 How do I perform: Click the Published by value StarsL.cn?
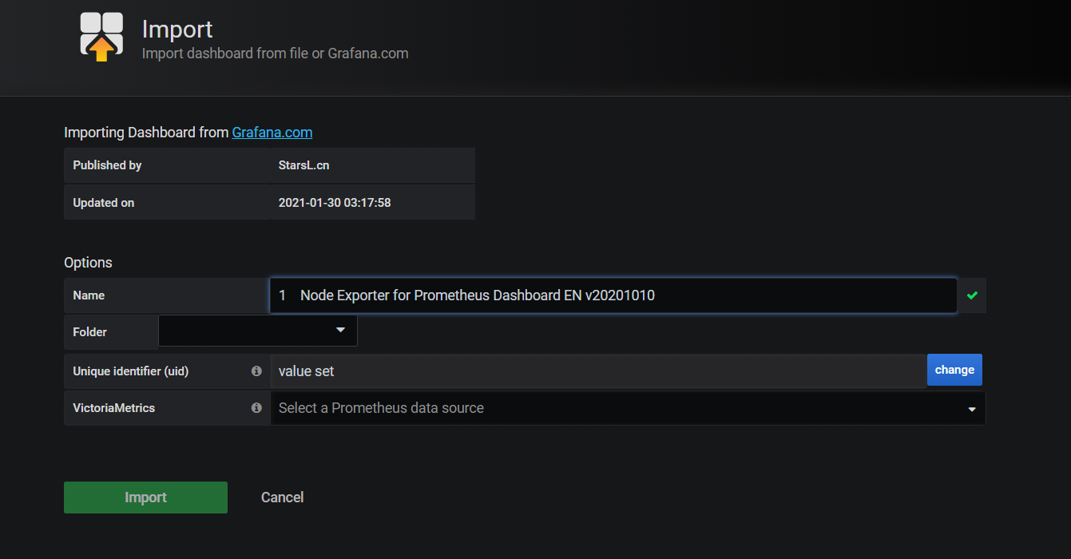tap(303, 165)
